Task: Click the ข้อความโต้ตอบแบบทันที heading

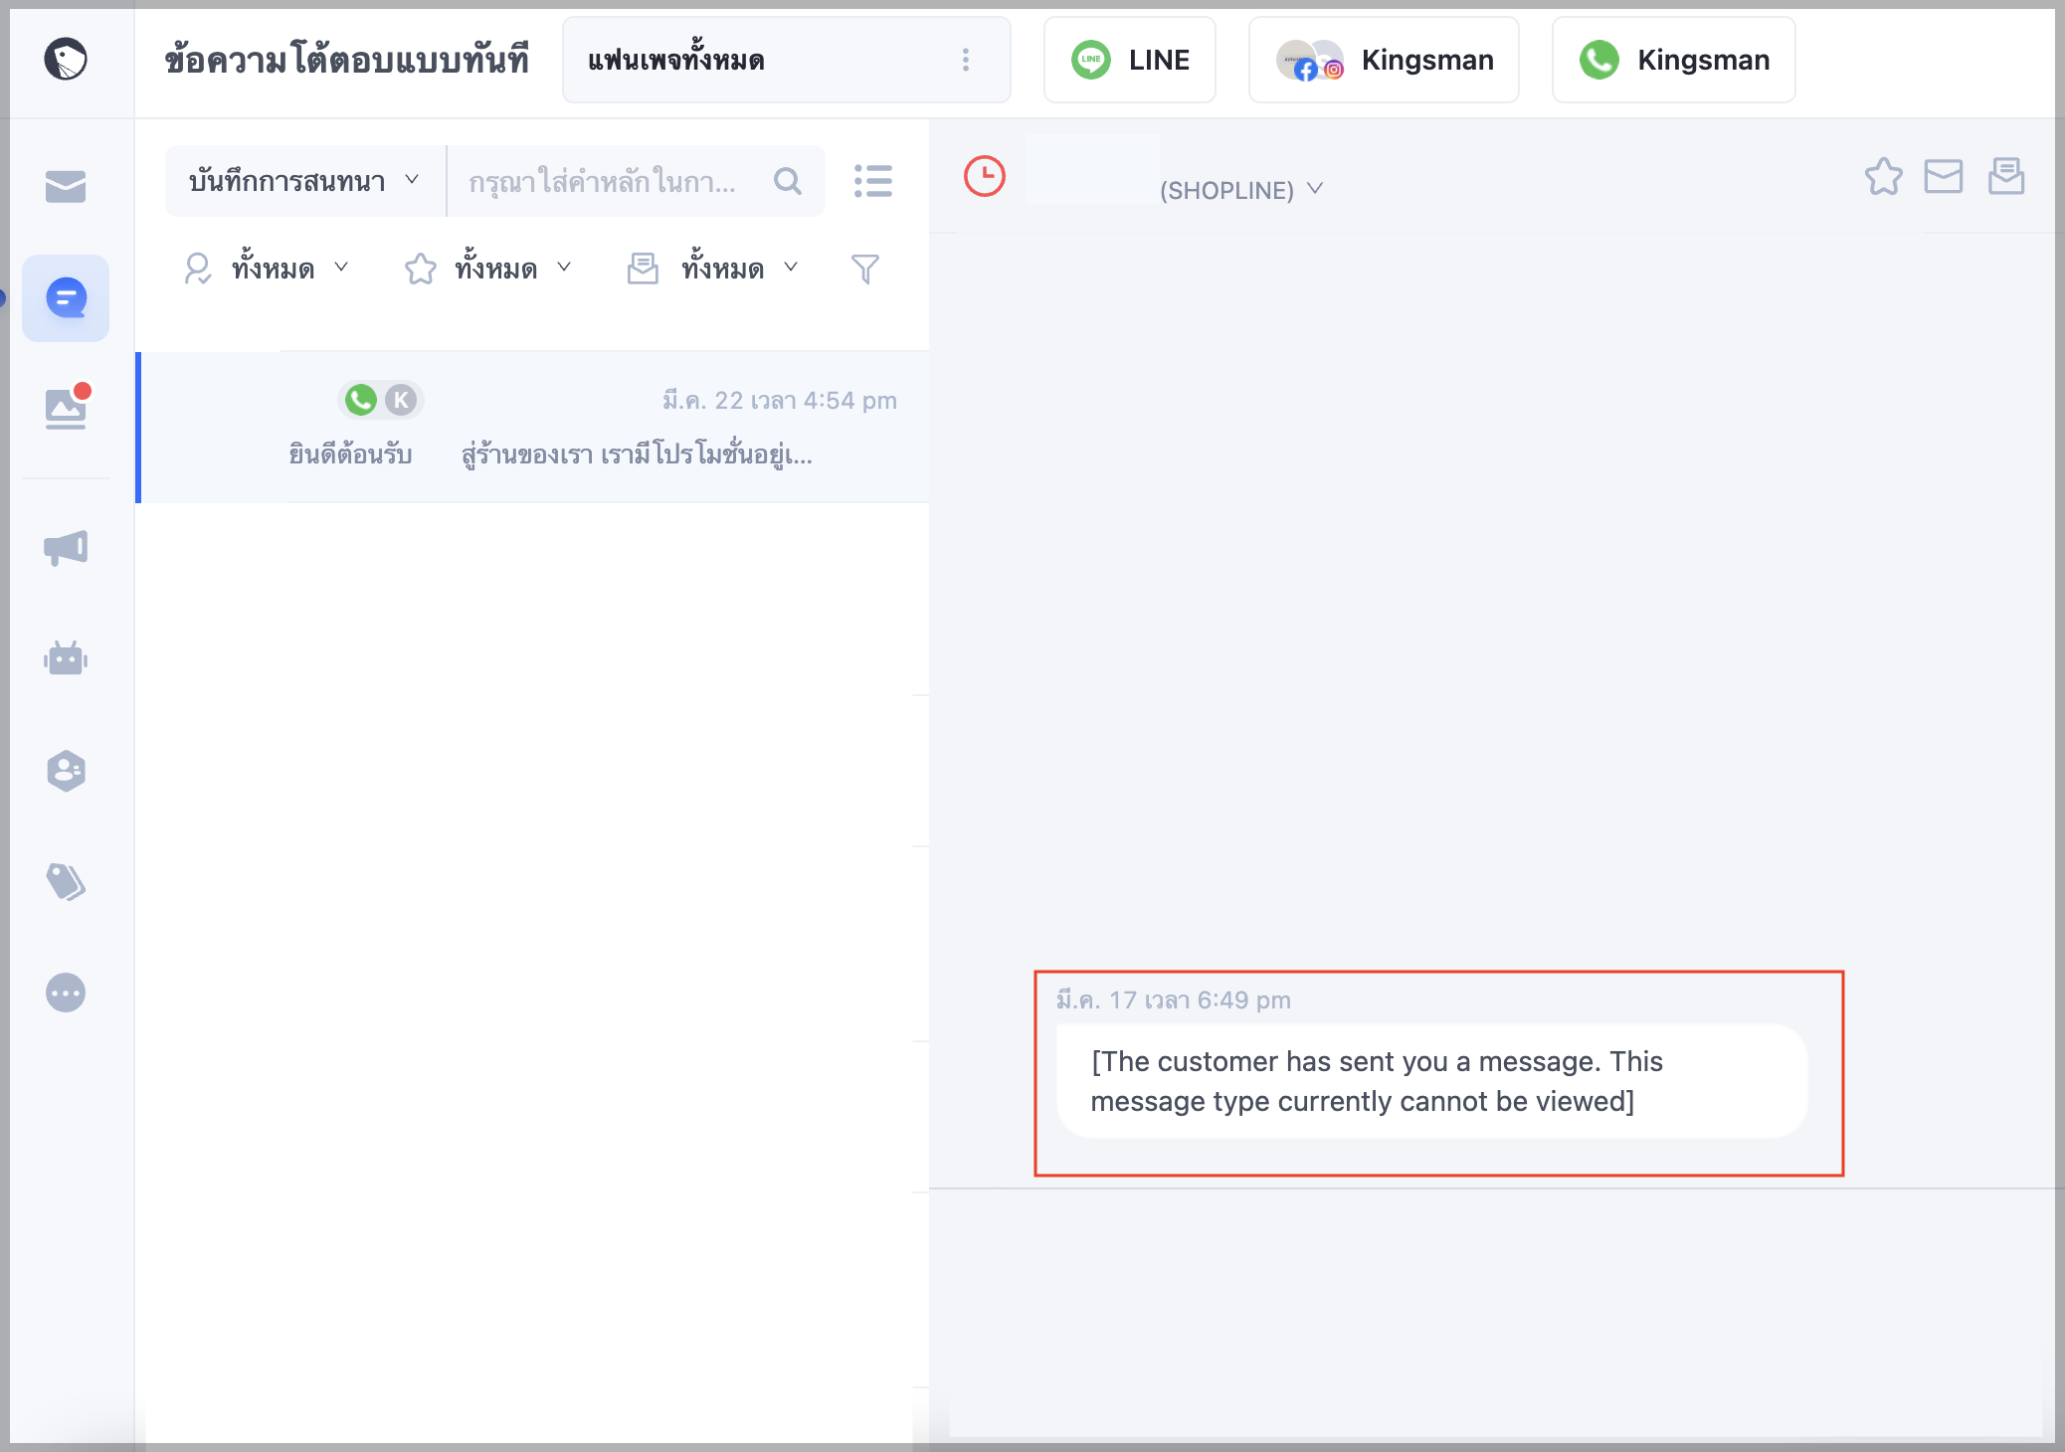Action: click(347, 60)
